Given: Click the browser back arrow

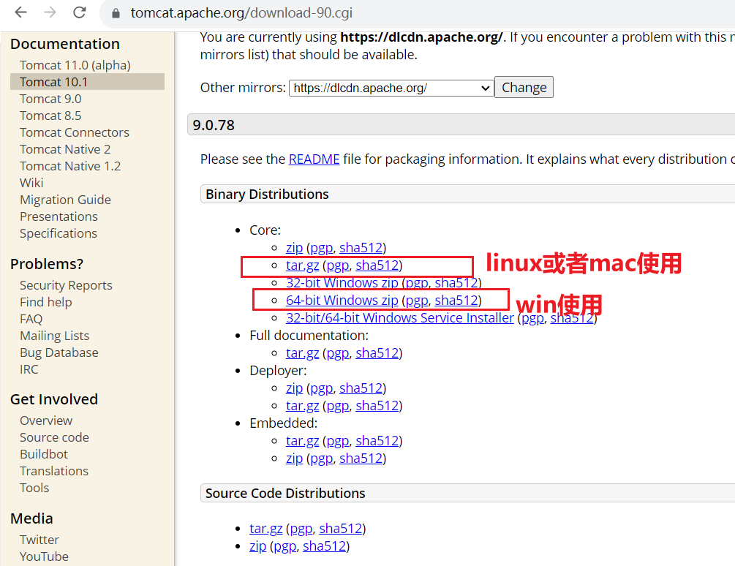Looking at the screenshot, I should pos(20,12).
